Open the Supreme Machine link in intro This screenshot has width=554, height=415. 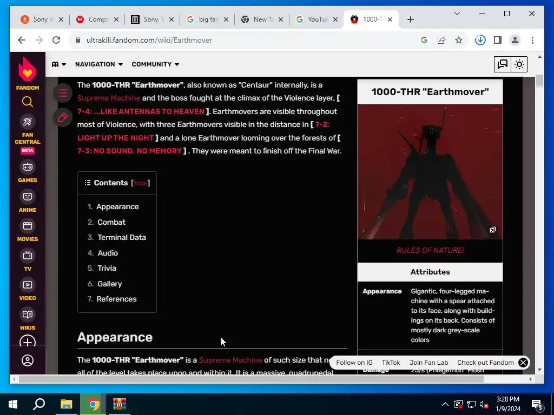click(109, 98)
